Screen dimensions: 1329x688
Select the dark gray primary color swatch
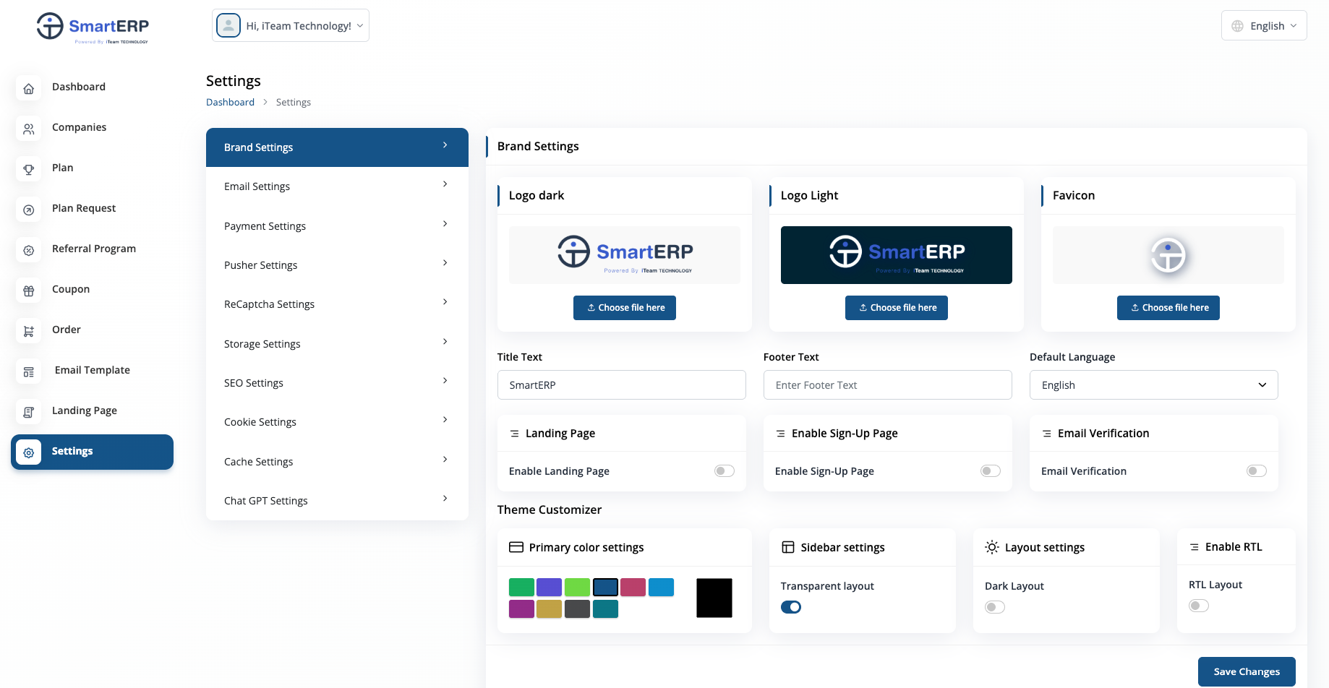coord(577,609)
